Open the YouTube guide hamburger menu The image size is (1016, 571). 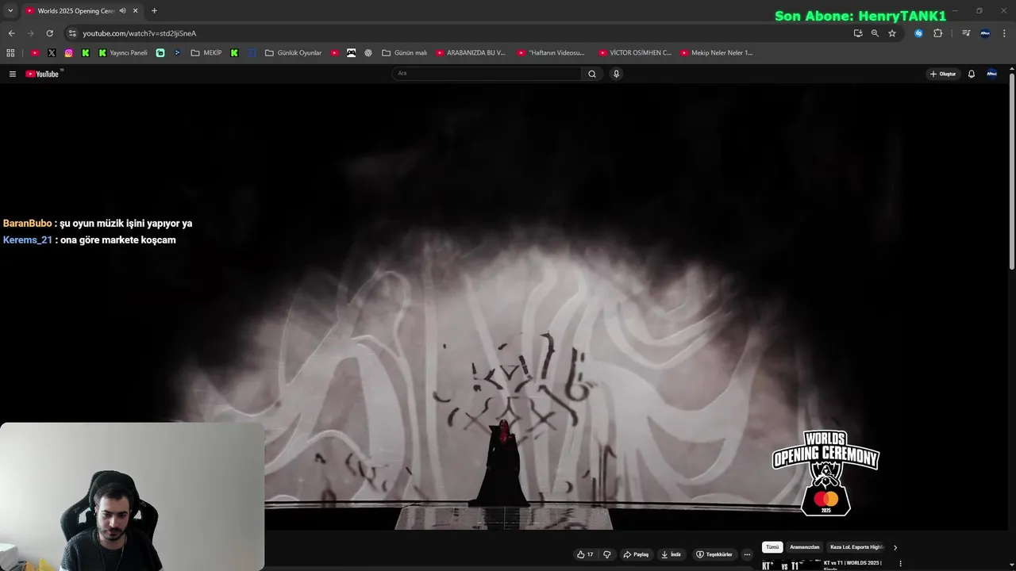tap(12, 74)
